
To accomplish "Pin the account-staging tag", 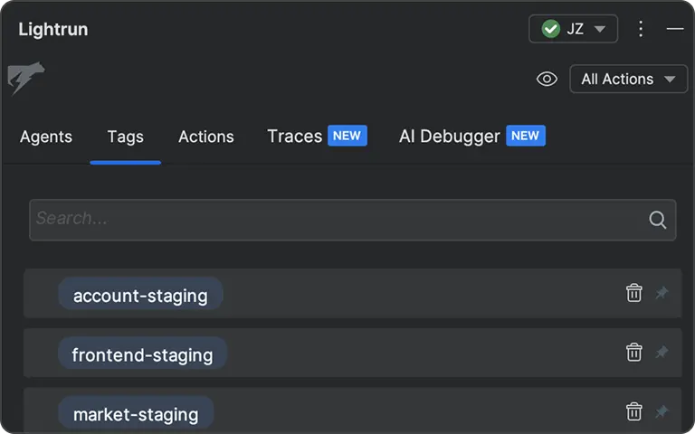I will [x=662, y=293].
